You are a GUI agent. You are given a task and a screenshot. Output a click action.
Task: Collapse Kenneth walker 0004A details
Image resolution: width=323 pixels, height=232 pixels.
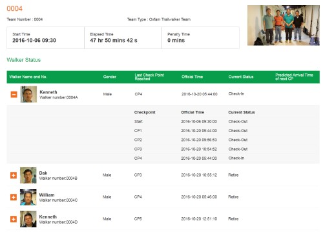click(x=14, y=94)
